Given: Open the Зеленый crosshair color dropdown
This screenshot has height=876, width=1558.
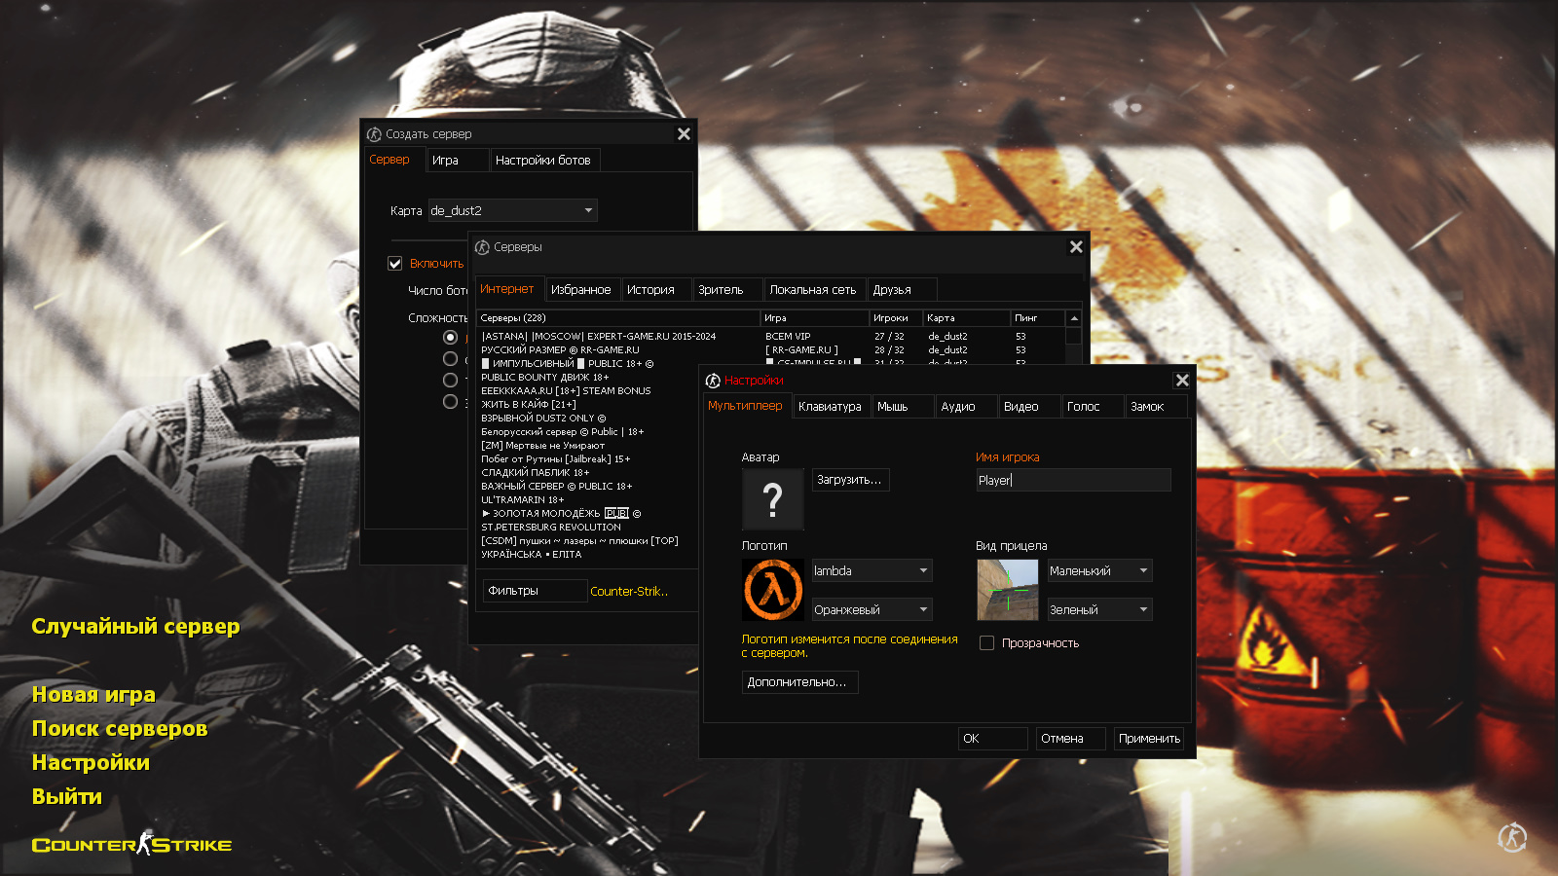Looking at the screenshot, I should (x=1099, y=610).
